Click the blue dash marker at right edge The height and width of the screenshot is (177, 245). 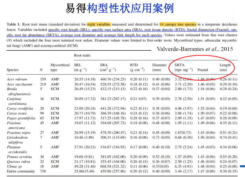click(x=242, y=166)
